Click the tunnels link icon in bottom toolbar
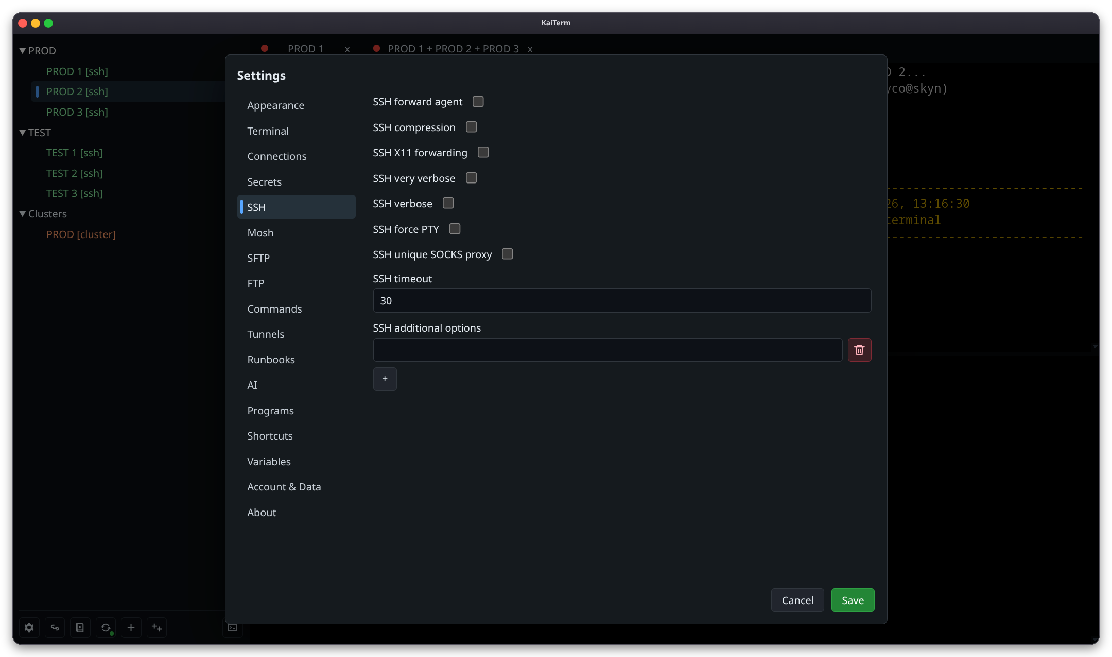 pyautogui.click(x=55, y=627)
